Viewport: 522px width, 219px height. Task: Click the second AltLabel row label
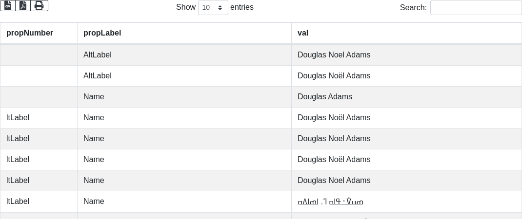click(x=98, y=76)
